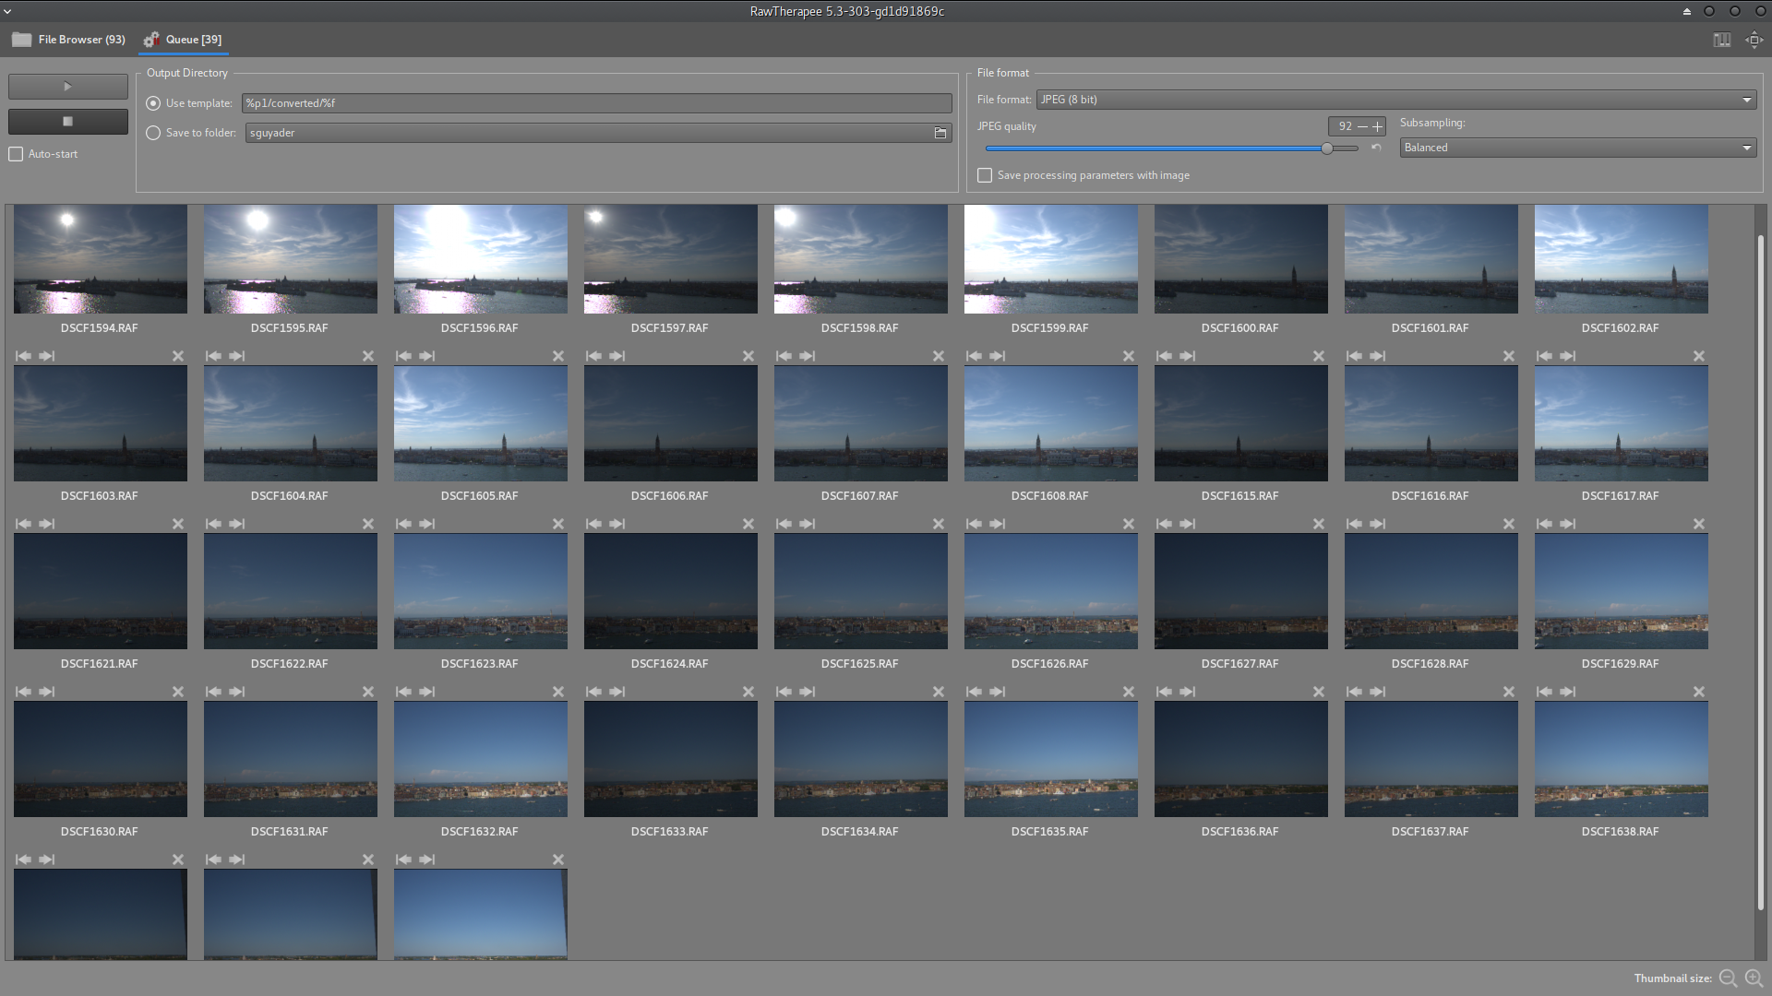
Task: Move DSCF1603.RAF to head of queue
Action: (23, 356)
